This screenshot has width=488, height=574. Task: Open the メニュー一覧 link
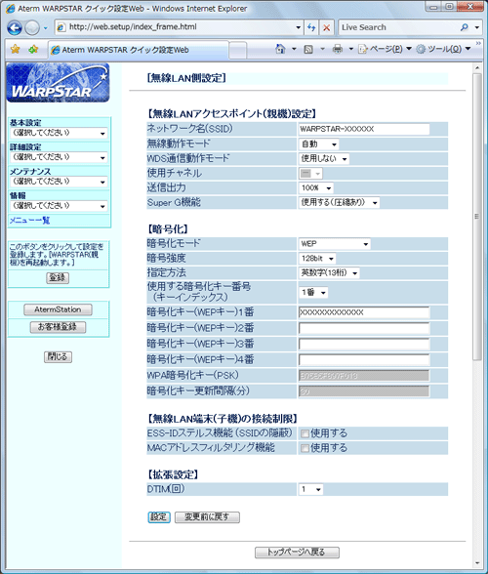(x=29, y=221)
